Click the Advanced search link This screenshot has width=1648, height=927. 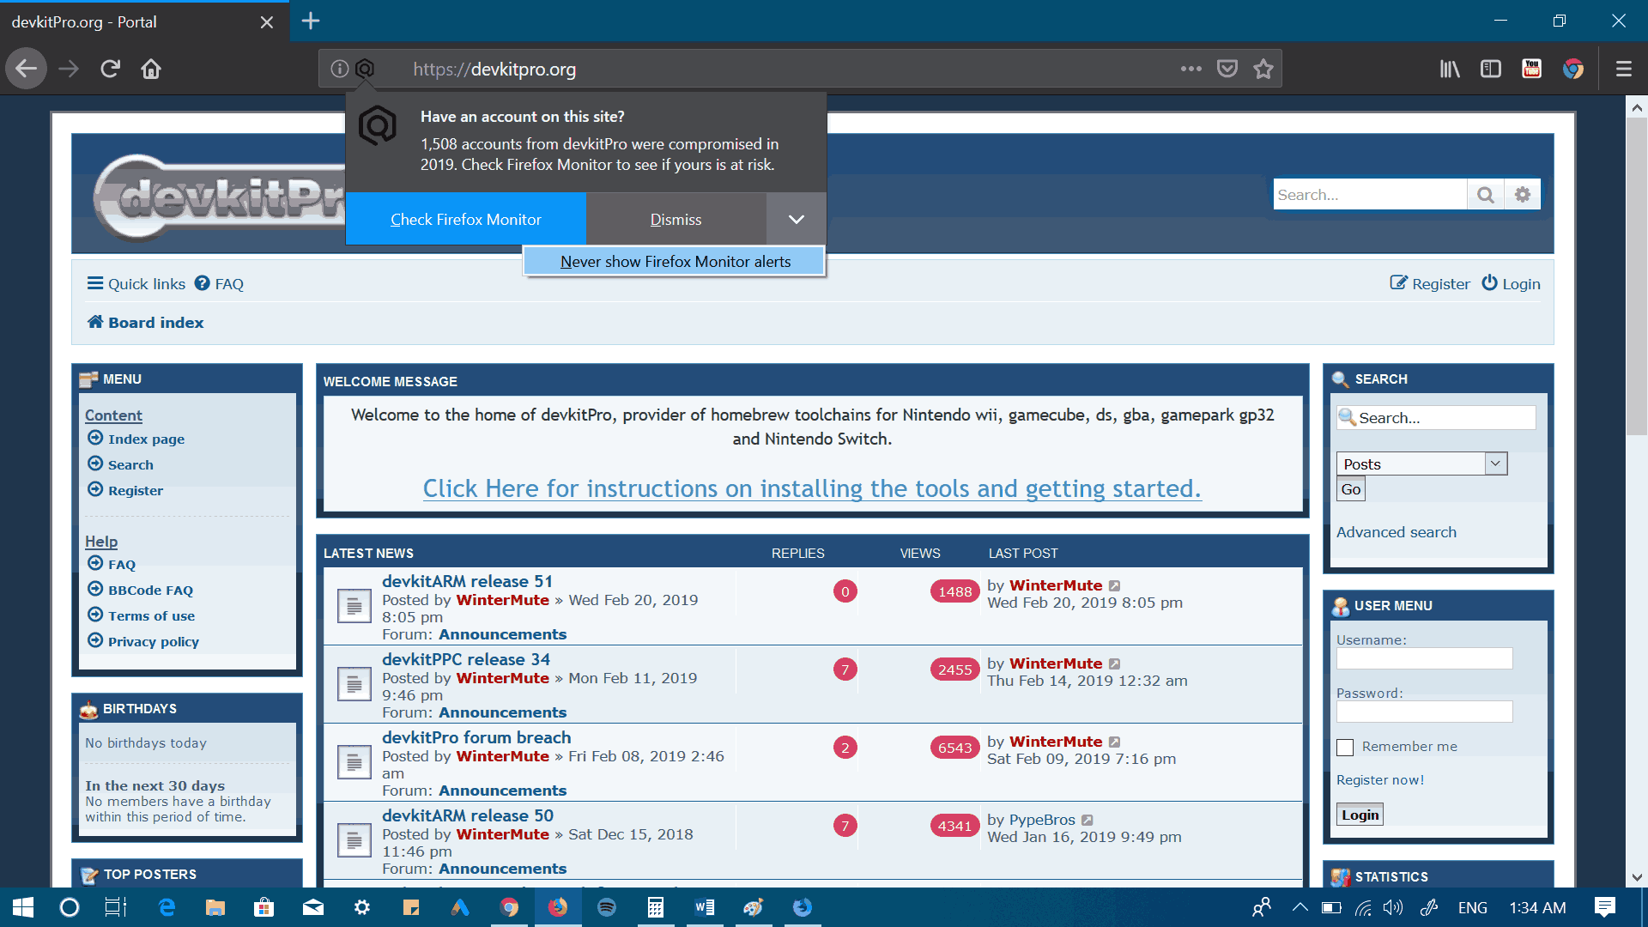(1396, 530)
